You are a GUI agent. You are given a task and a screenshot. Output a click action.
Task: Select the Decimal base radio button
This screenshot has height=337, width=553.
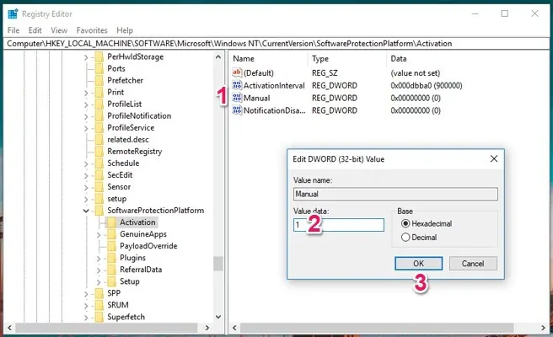(x=405, y=237)
